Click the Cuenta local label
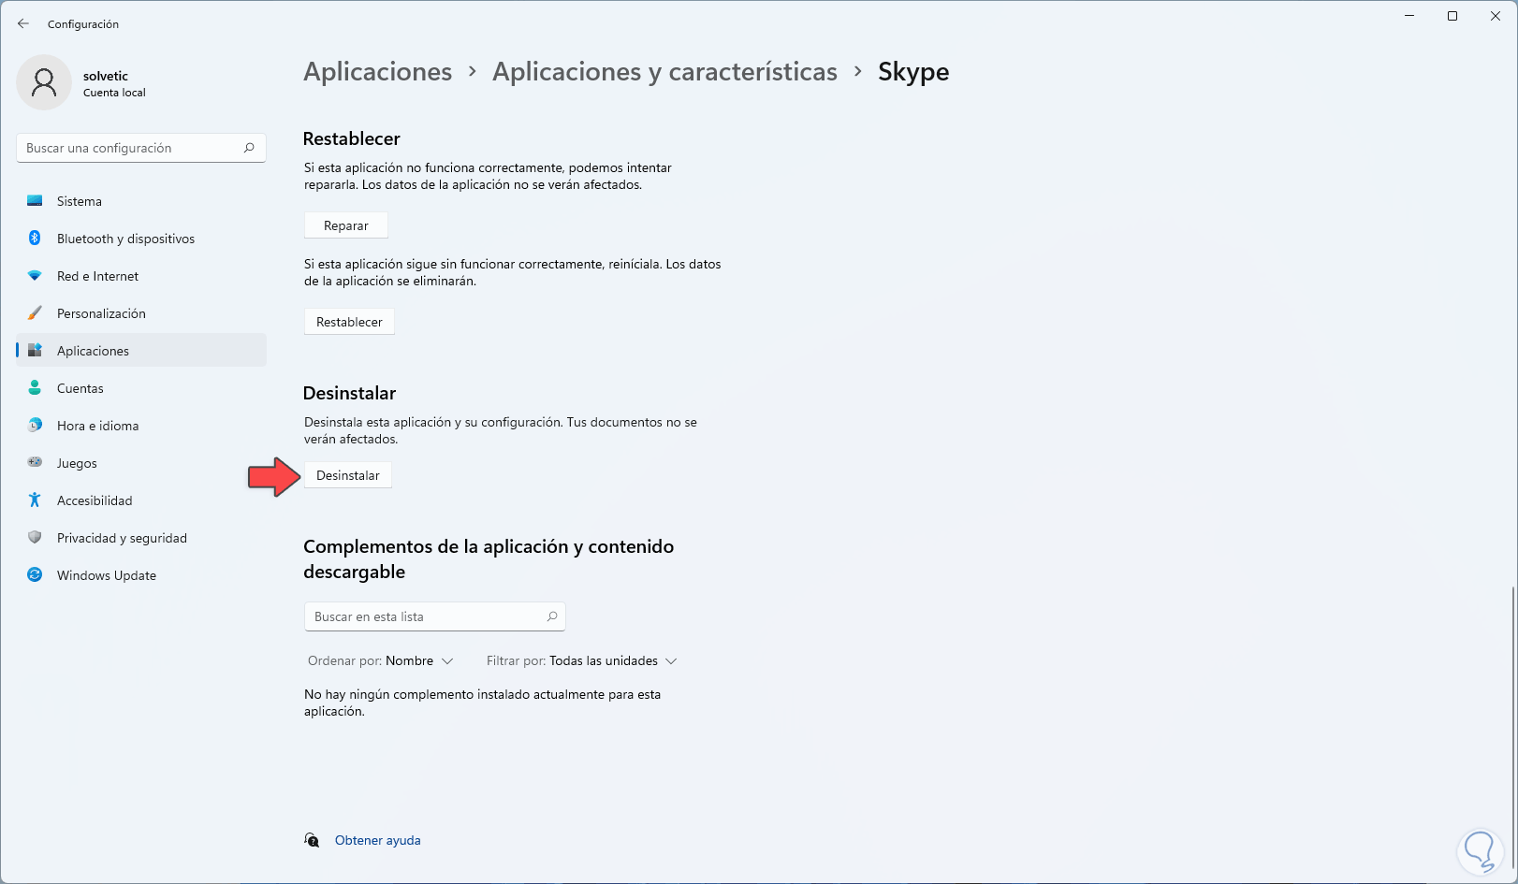Screen dimensions: 1518x884 (x=114, y=93)
